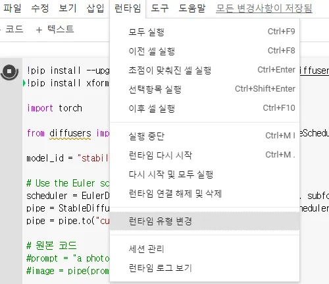
Task: Open 런타임 유형 변경 option
Action: (205, 221)
